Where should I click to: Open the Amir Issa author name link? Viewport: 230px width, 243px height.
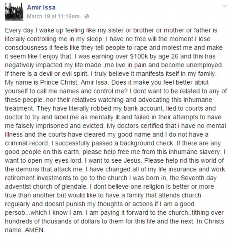coord(41,7)
